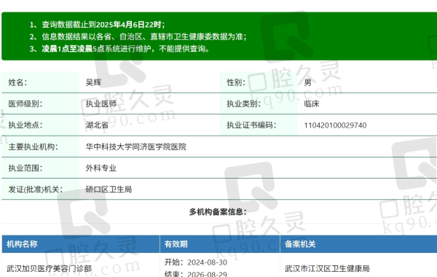
Task: Select the start date 2024-08-30
Action: click(207, 262)
